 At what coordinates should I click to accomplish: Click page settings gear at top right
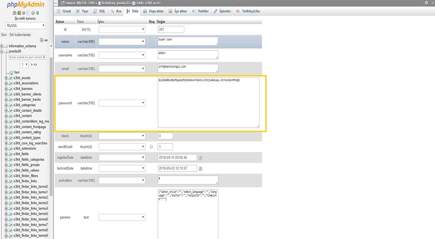pos(426,3)
